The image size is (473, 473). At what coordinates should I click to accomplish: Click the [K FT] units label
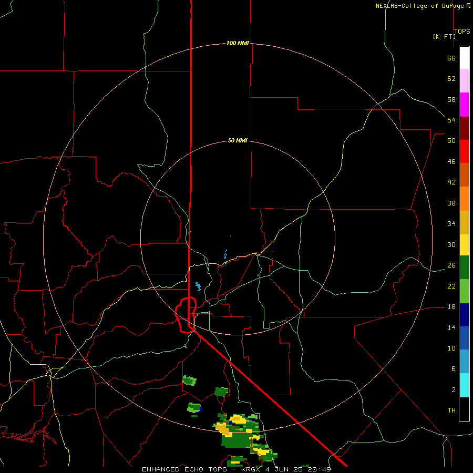point(444,36)
